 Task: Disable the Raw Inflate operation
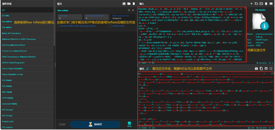coord(129,10)
